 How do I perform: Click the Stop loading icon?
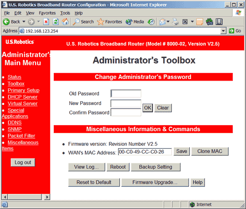46,22
